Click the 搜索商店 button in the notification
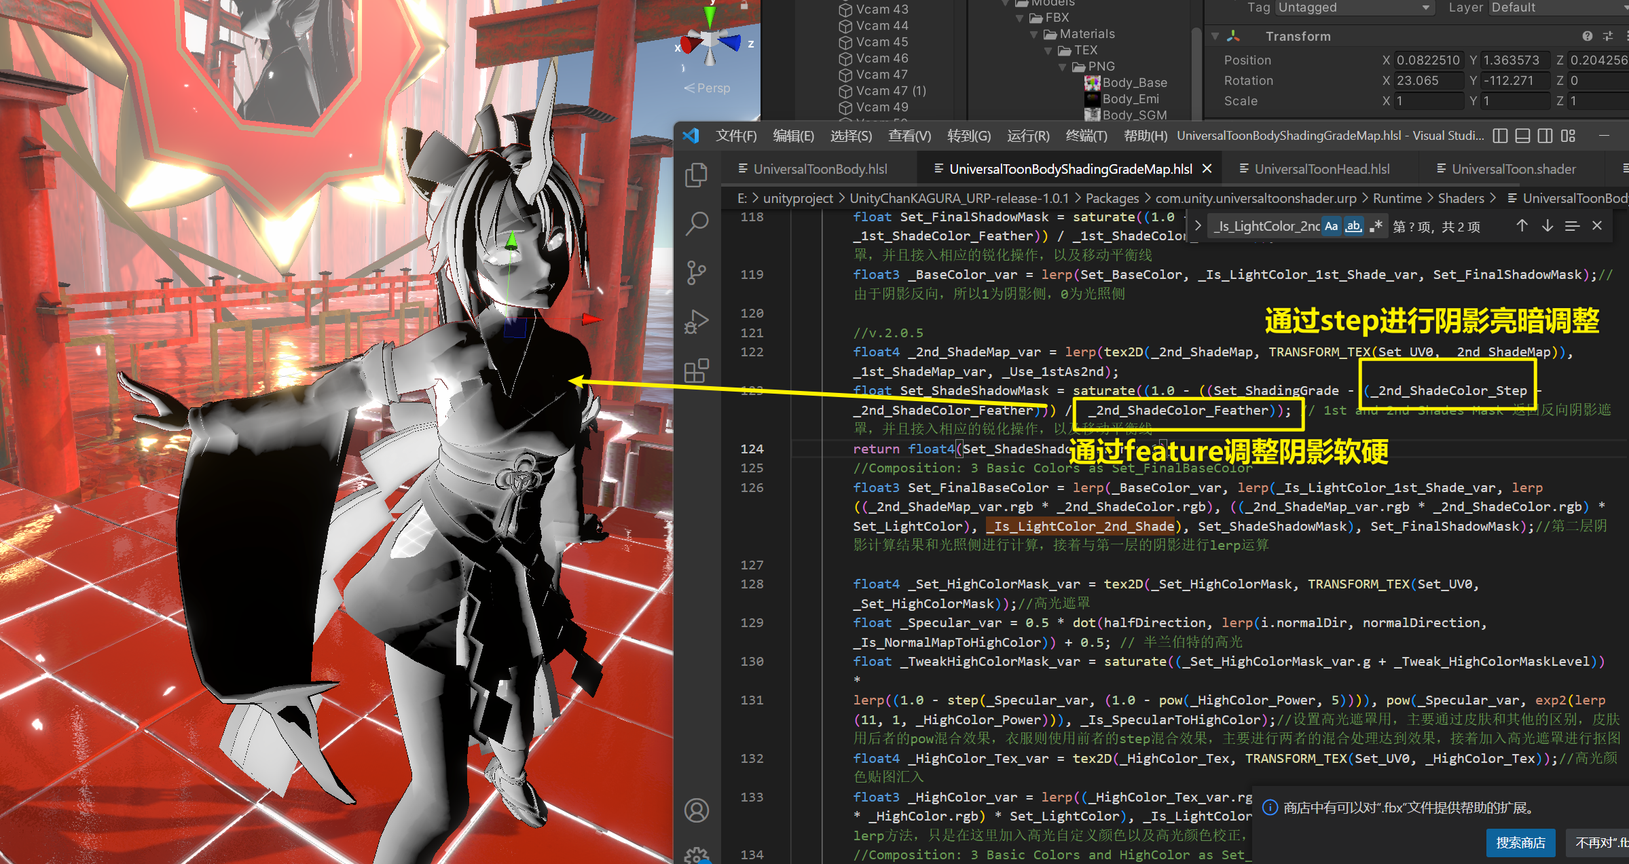 [x=1520, y=842]
